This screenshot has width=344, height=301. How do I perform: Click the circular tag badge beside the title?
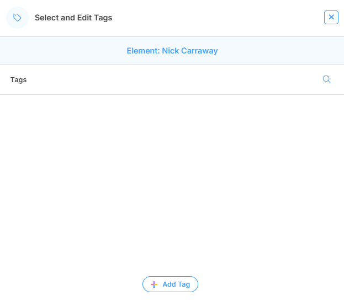click(17, 18)
